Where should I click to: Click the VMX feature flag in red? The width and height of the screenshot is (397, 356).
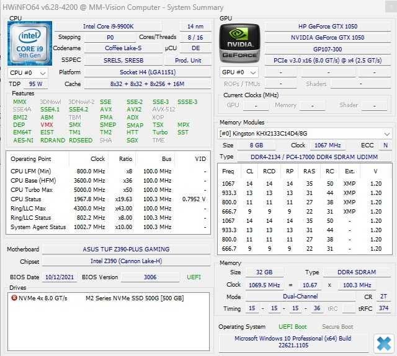pyautogui.click(x=47, y=125)
